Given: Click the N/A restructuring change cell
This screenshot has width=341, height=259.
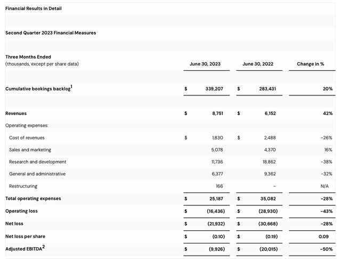Looking at the screenshot, I should 324,186.
